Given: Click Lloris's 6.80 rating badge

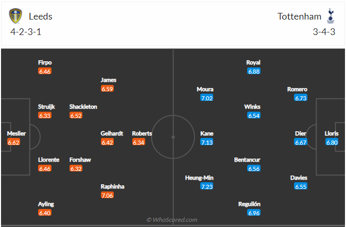Looking at the screenshot, I should point(332,142).
